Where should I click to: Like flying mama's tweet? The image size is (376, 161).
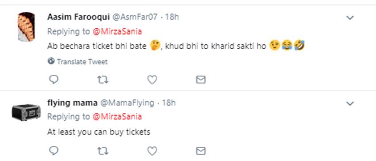click(x=152, y=151)
